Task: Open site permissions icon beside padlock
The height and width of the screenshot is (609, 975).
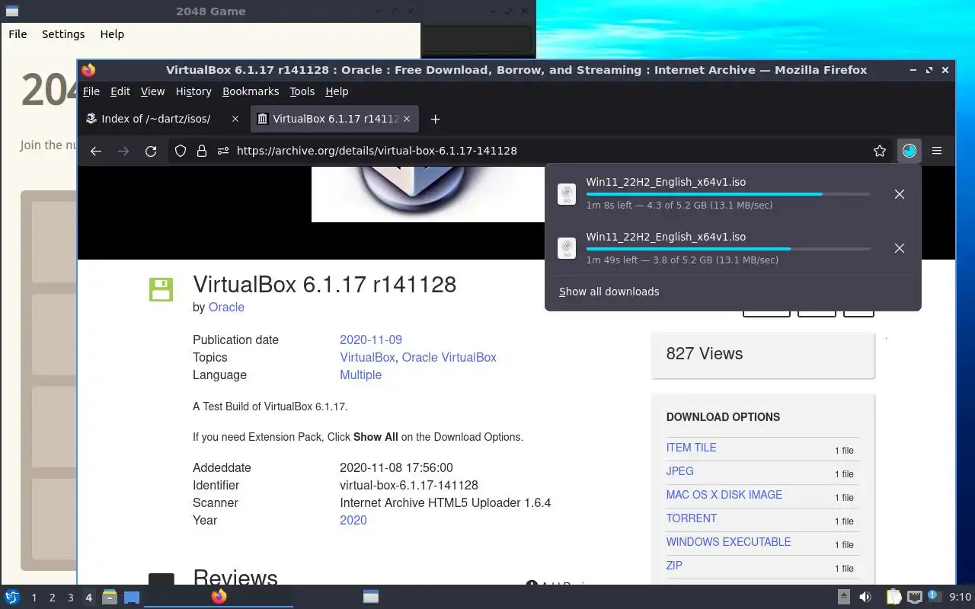Action: [x=223, y=151]
